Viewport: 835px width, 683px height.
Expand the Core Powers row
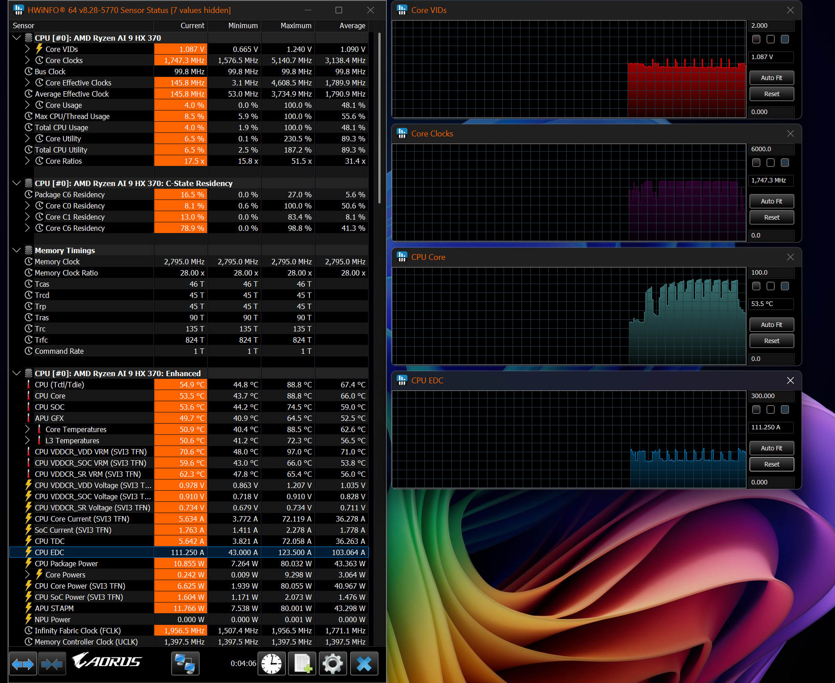tap(27, 574)
